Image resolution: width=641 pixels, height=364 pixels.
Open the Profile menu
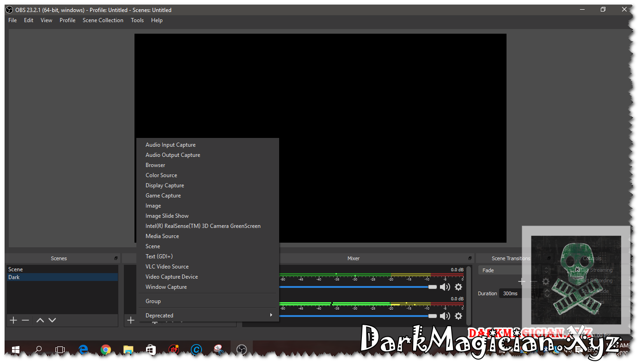[x=67, y=20]
